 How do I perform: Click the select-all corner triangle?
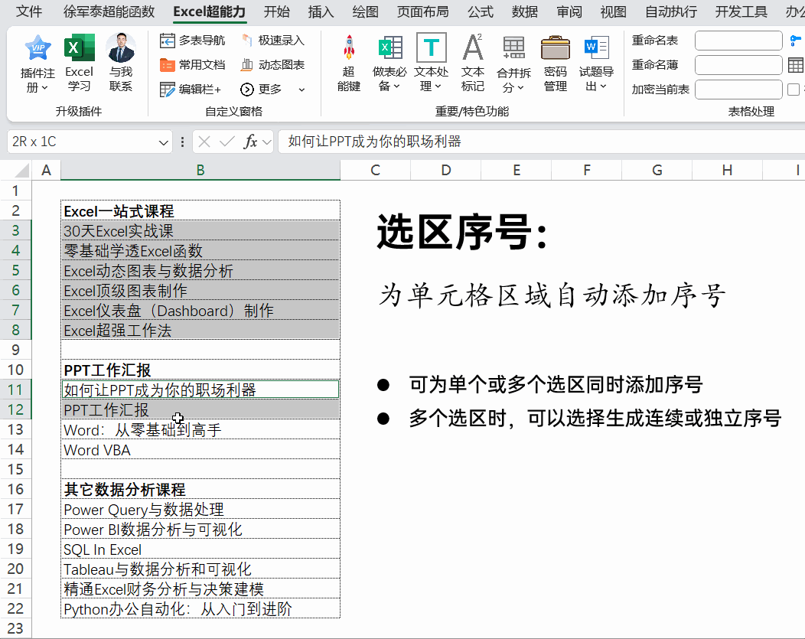point(21,171)
